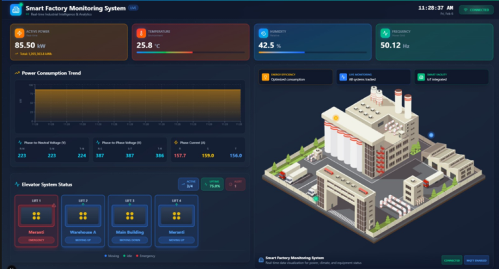Click the 11:28:37 AM clock
Viewport: 499px width, 269px height.
click(435, 8)
